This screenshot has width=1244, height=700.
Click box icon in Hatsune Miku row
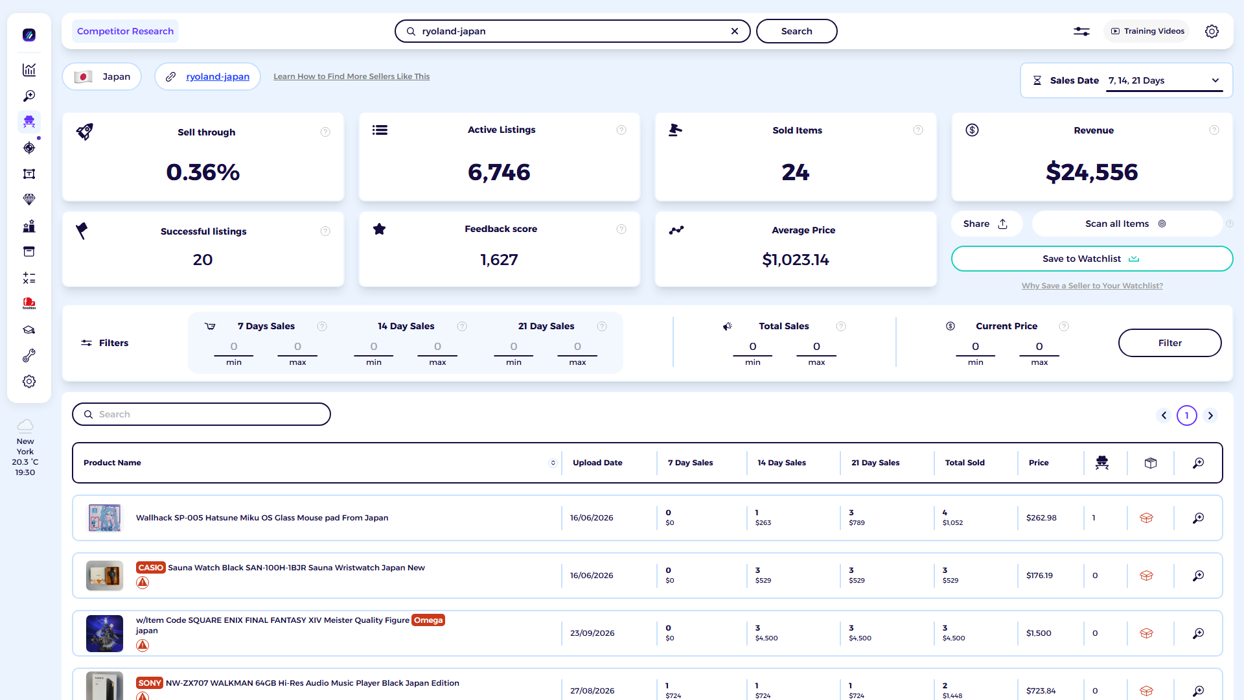pos(1146,518)
